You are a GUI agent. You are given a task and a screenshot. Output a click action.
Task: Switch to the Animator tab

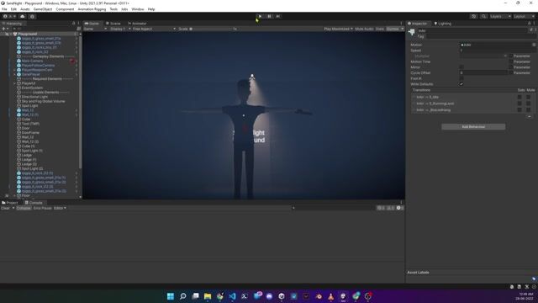click(x=137, y=24)
